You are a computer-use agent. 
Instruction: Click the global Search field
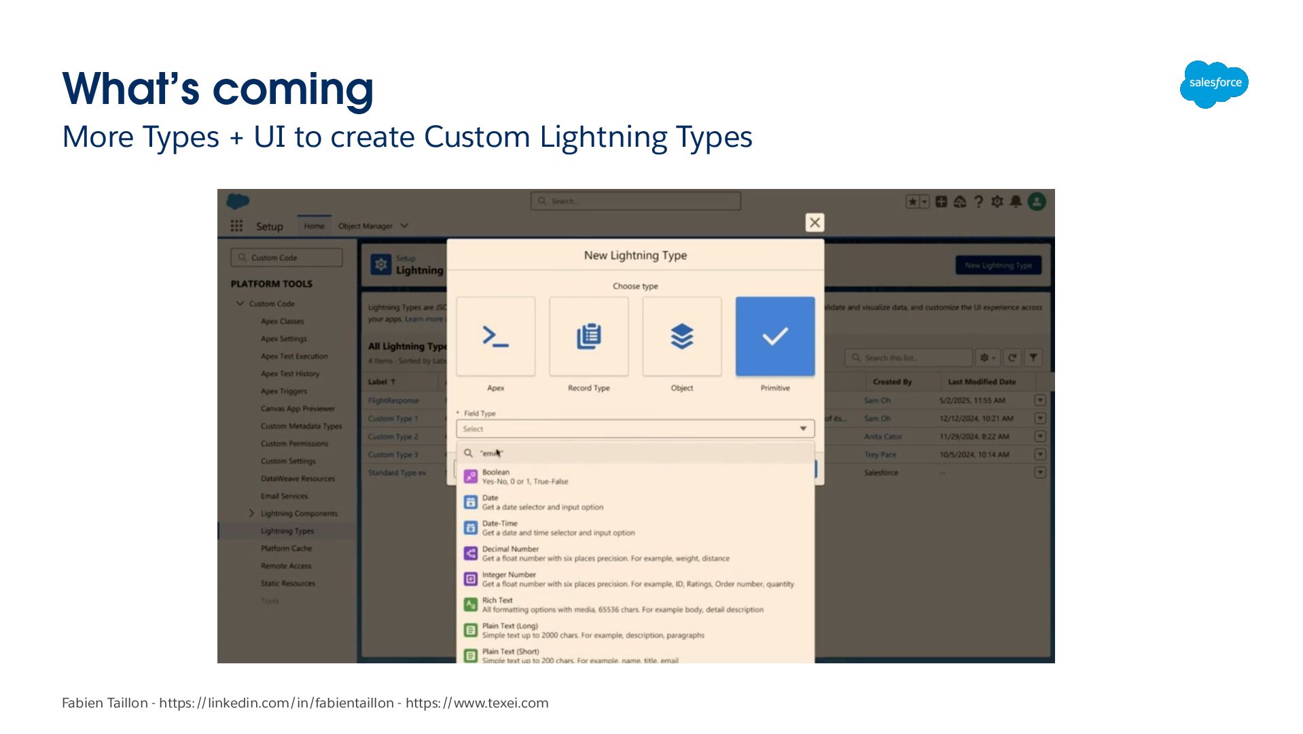635,201
